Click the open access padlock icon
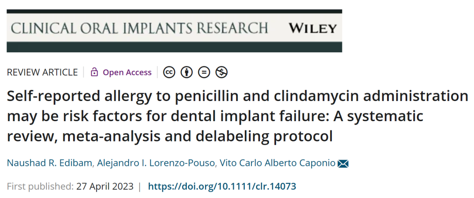The width and height of the screenshot is (474, 198). (94, 72)
